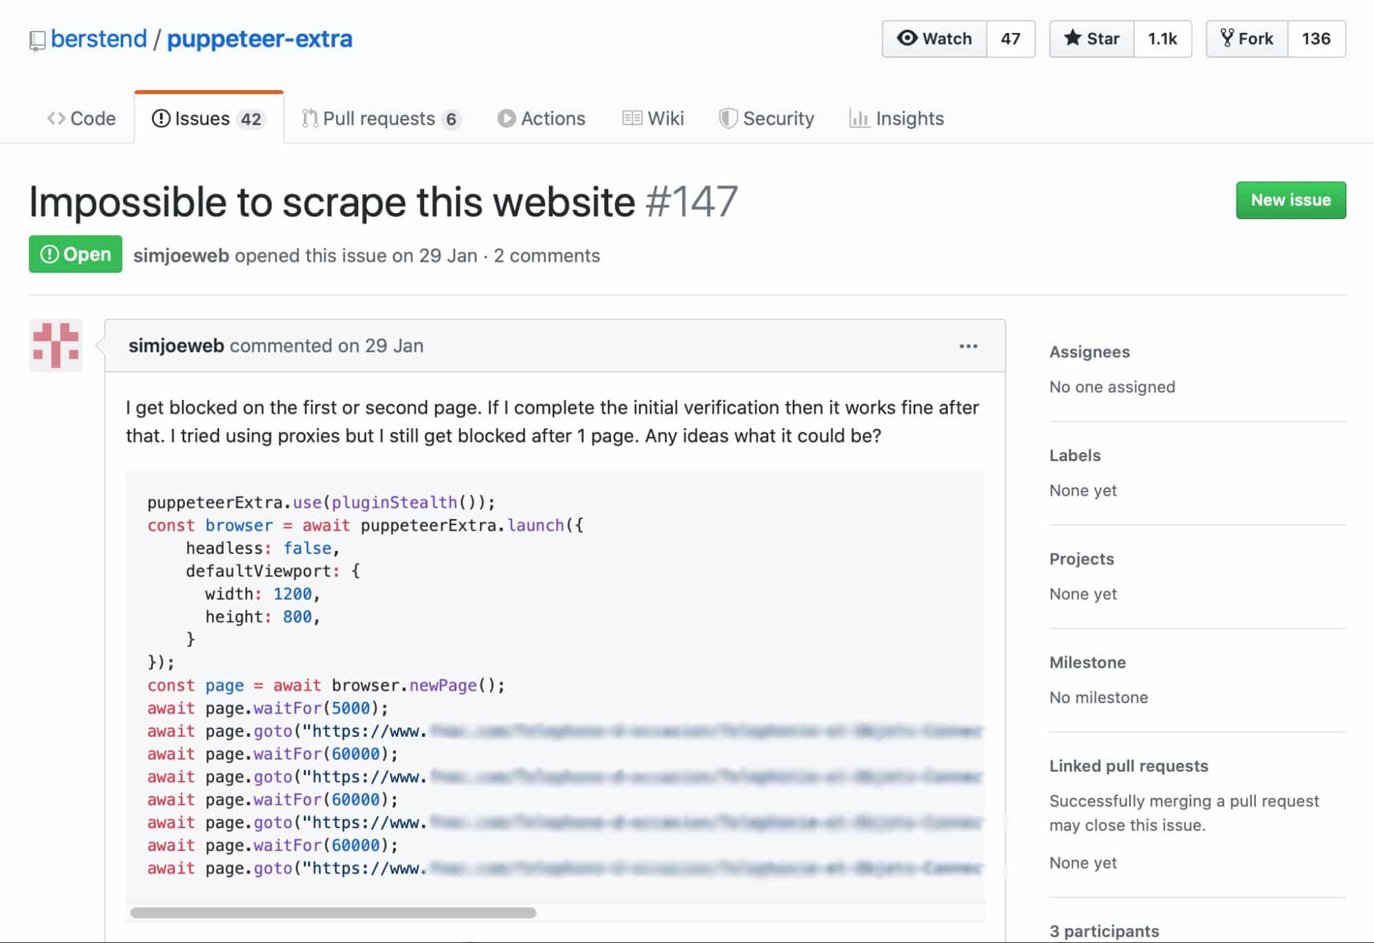Open the Wiki tab
This screenshot has width=1374, height=943.
(653, 118)
